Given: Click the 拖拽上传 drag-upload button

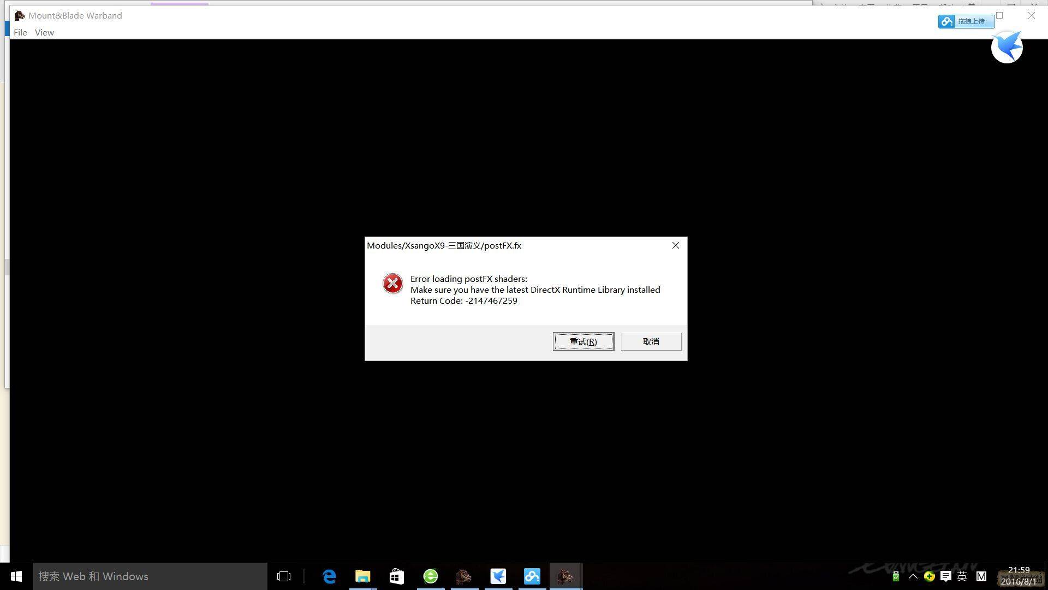Looking at the screenshot, I should pyautogui.click(x=966, y=21).
